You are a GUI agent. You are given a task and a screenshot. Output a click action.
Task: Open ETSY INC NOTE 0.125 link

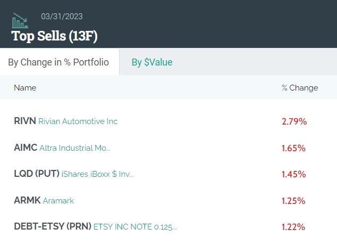pos(135,227)
